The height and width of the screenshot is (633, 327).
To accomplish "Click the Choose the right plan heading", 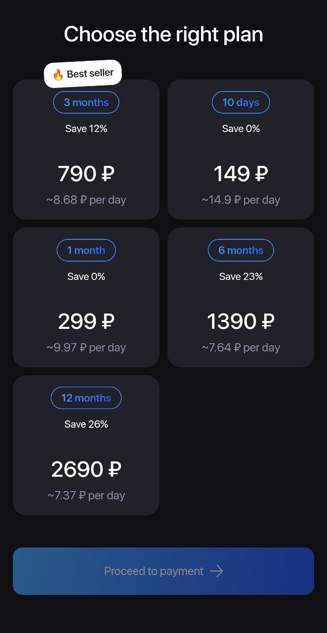I will tap(163, 35).
